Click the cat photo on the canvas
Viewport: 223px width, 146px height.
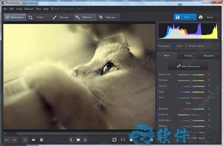coord(79,77)
